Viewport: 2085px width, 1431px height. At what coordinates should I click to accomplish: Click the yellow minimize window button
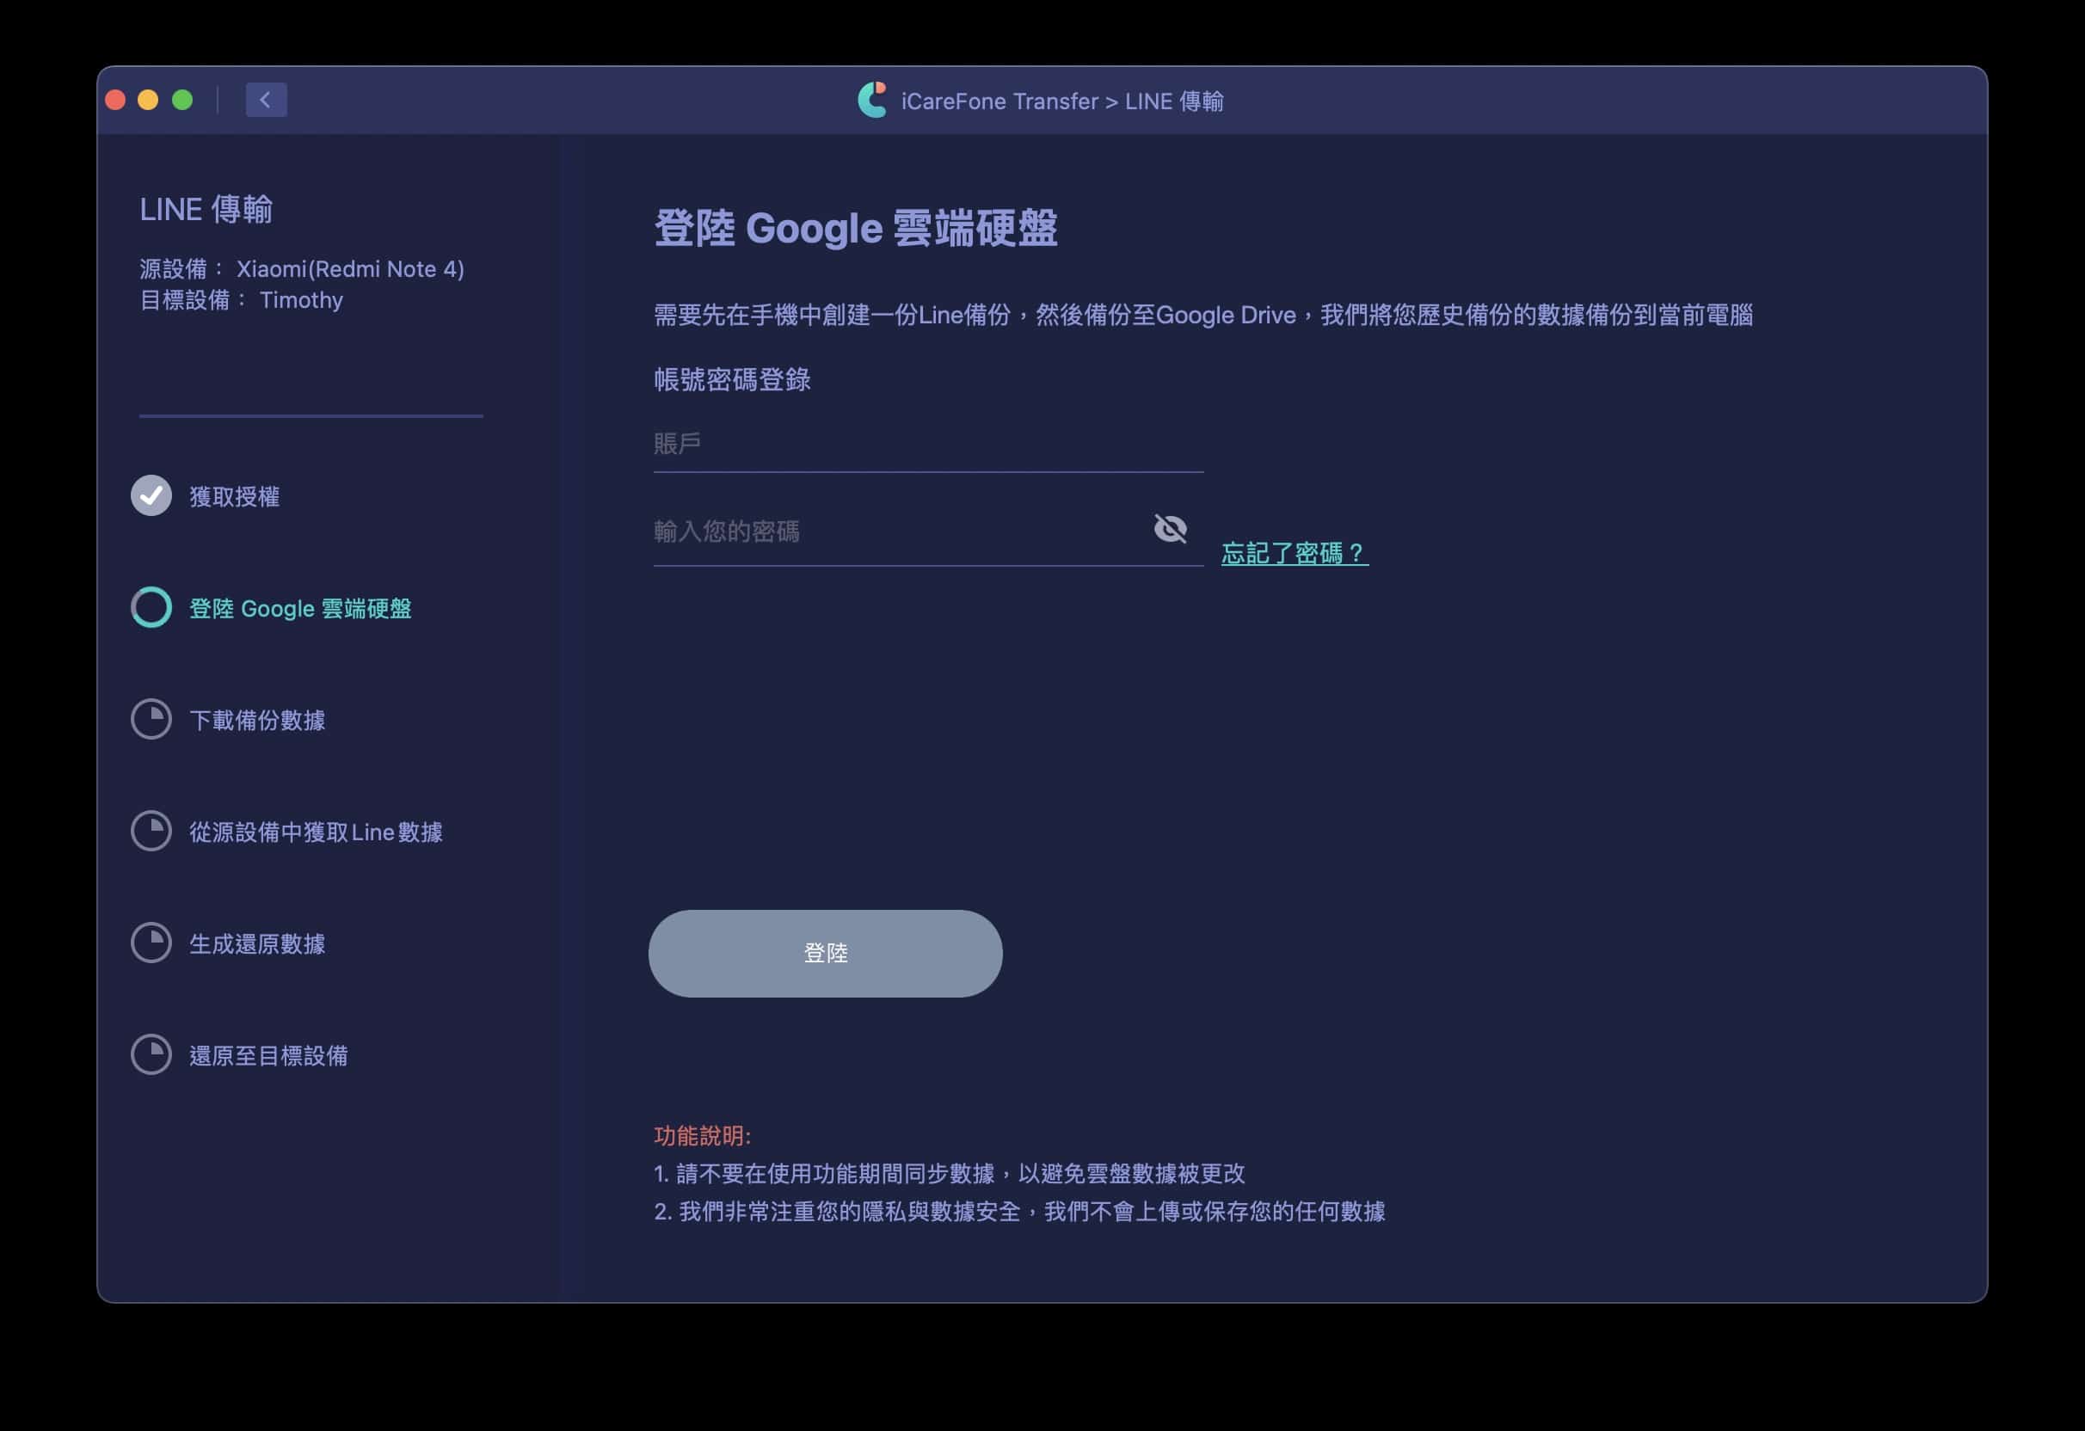[148, 100]
